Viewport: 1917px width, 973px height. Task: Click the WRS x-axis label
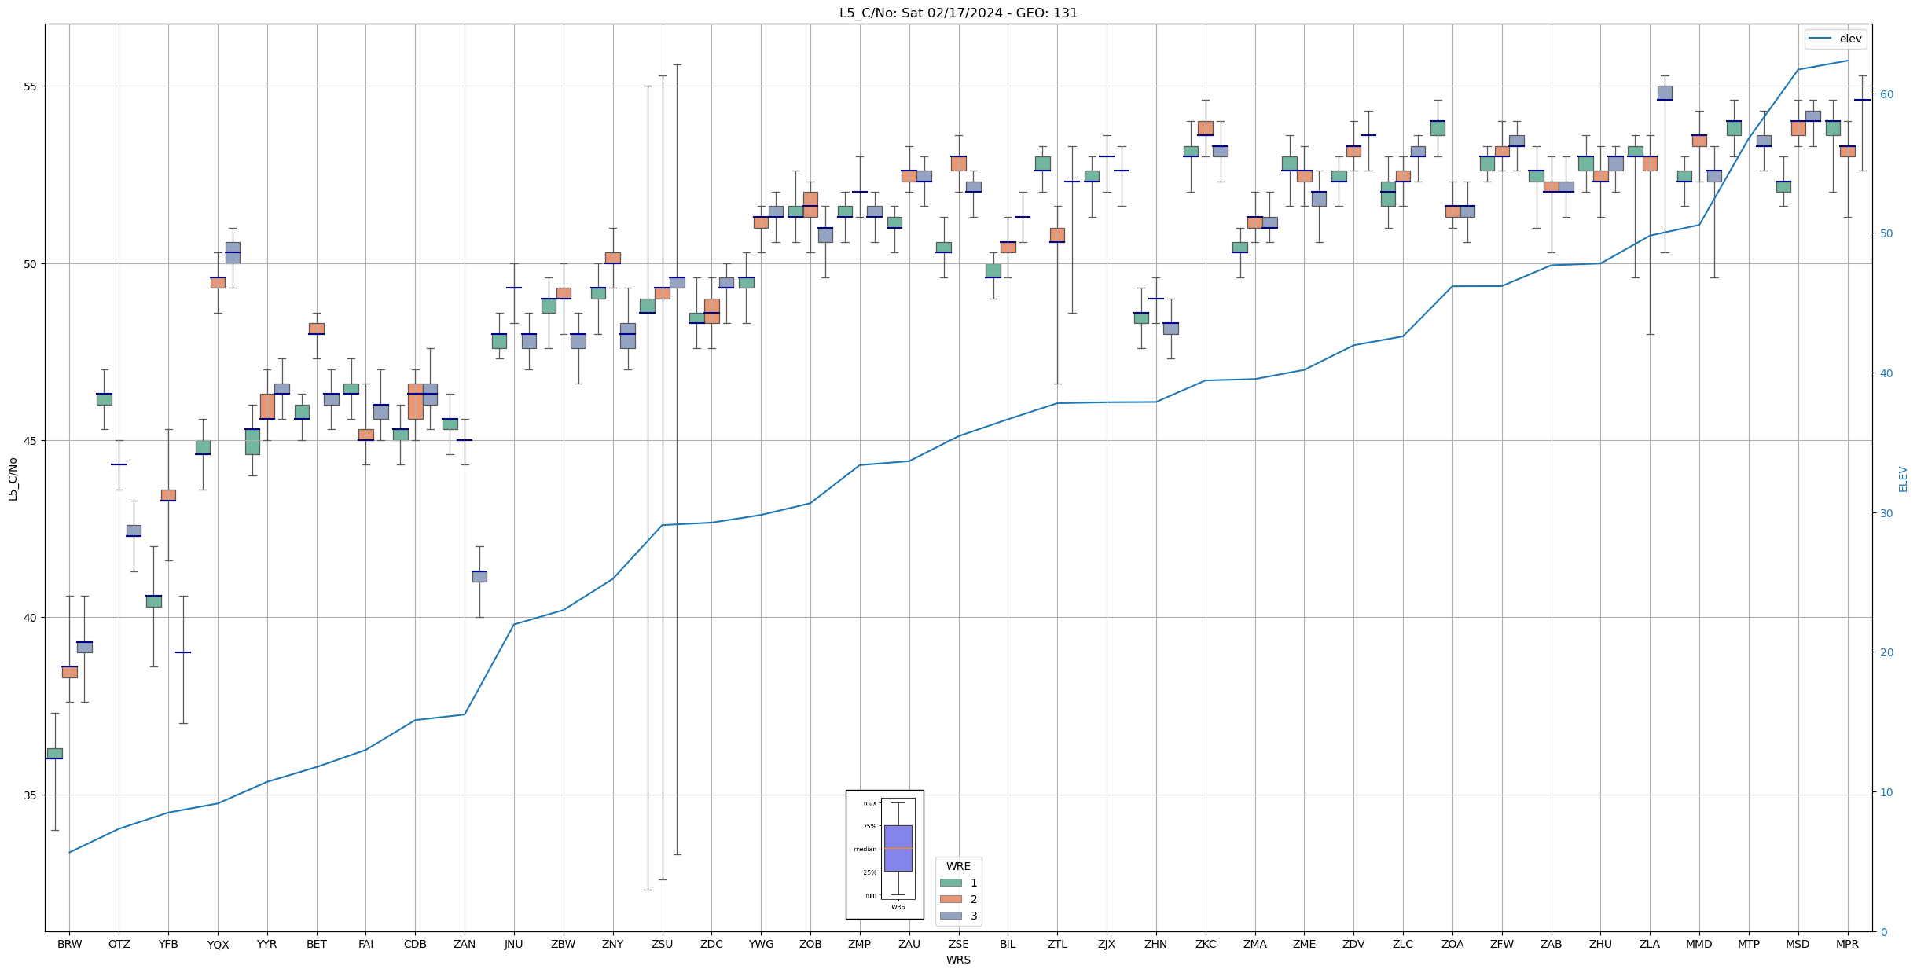tap(958, 960)
